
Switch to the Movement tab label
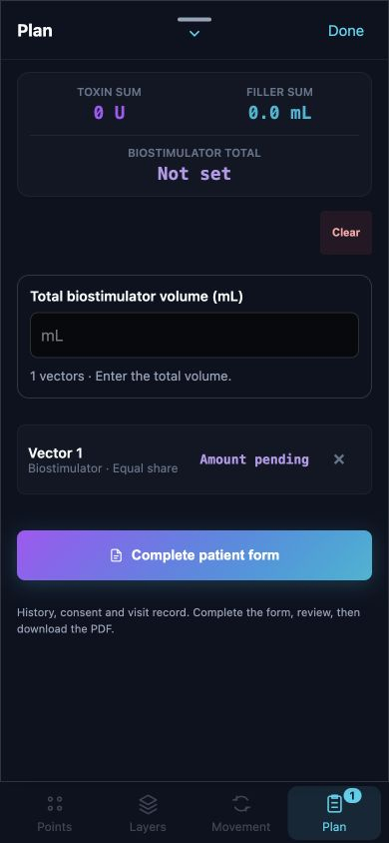click(x=241, y=826)
